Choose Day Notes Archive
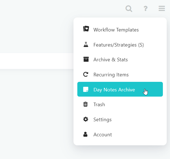 (120, 89)
